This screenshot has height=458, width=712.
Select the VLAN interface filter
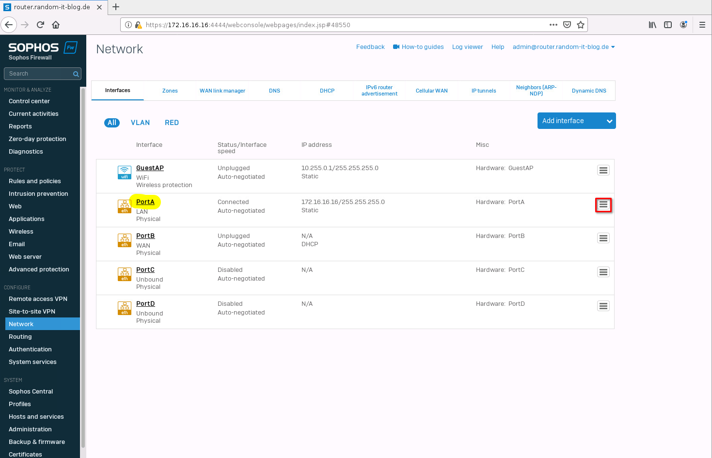tap(140, 123)
